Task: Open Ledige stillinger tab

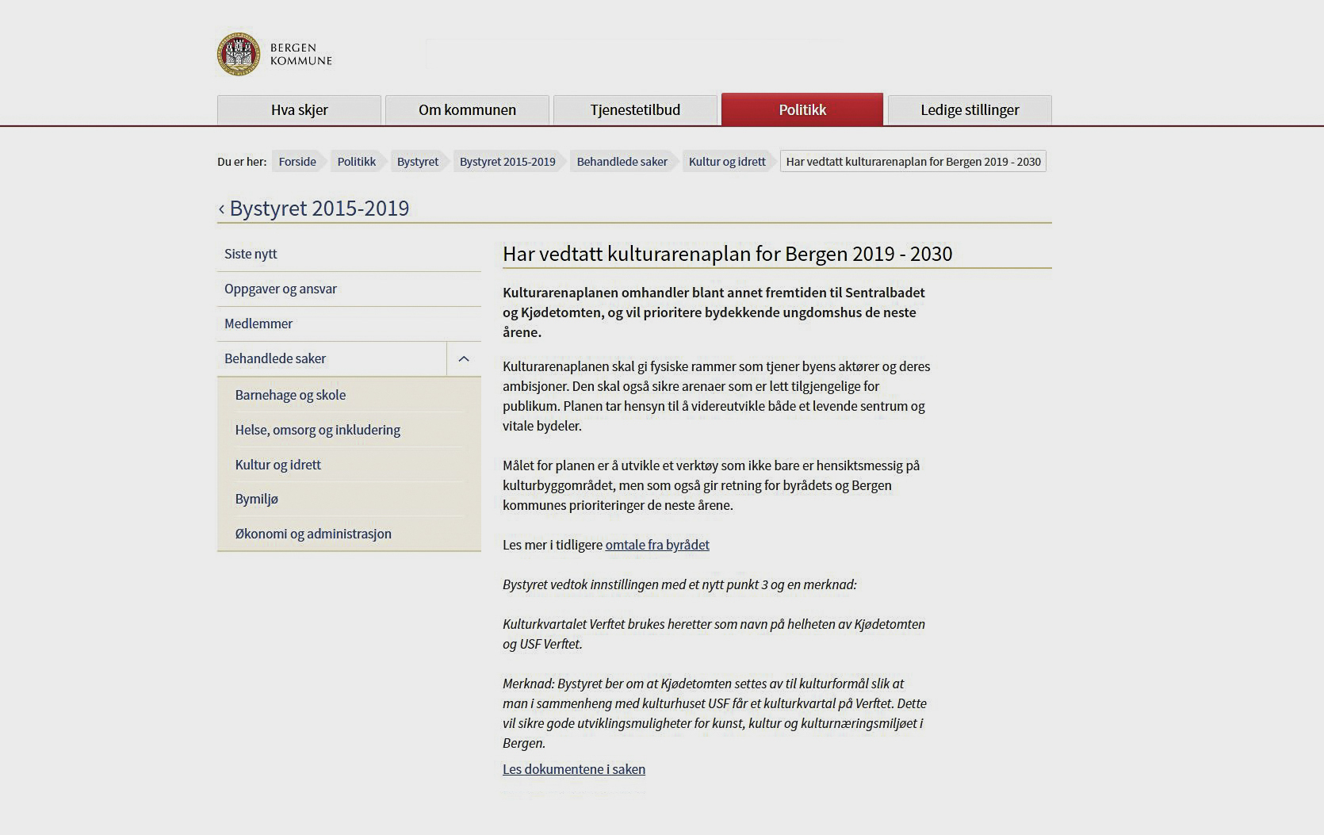Action: (970, 110)
